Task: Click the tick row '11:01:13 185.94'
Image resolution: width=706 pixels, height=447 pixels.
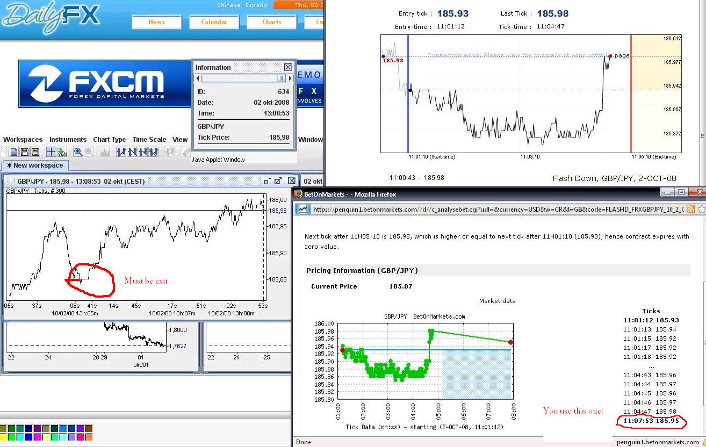Action: pos(650,329)
